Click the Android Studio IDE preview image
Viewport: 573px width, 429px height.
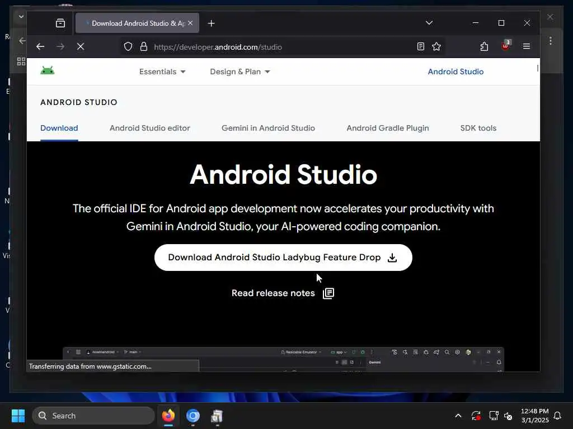283,359
